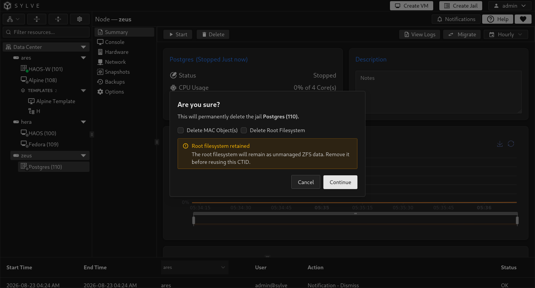Open the ares node filter dropdown in task log
This screenshot has height=288, width=535.
pos(195,267)
